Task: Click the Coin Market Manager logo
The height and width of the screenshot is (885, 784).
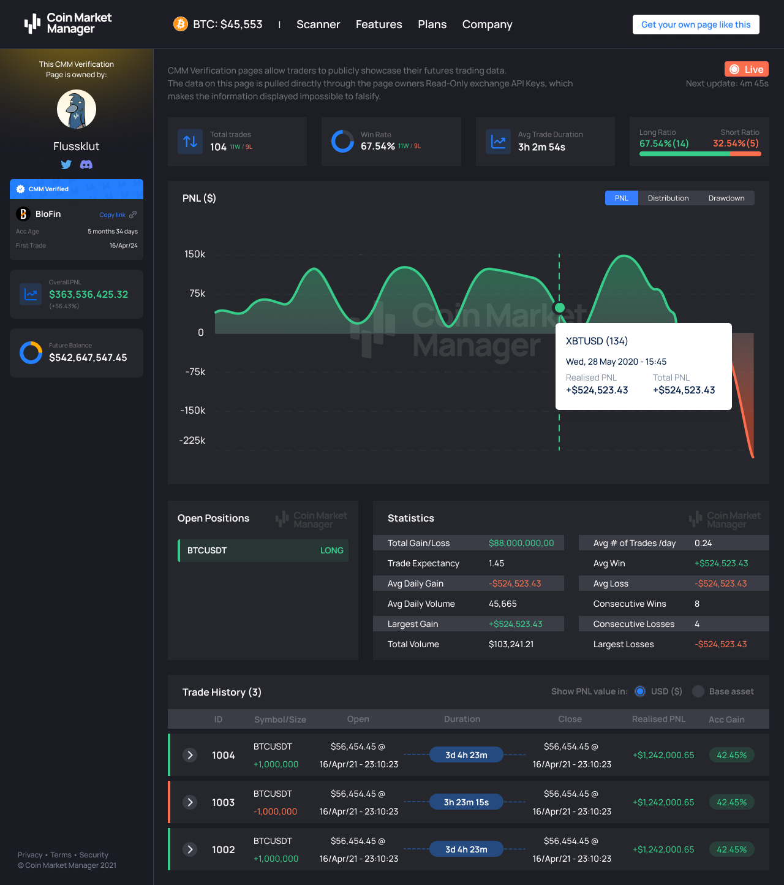Action: (x=68, y=24)
